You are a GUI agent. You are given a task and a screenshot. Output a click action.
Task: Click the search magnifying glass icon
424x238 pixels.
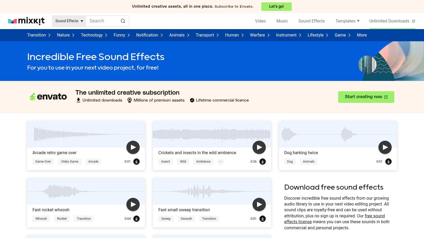click(122, 21)
